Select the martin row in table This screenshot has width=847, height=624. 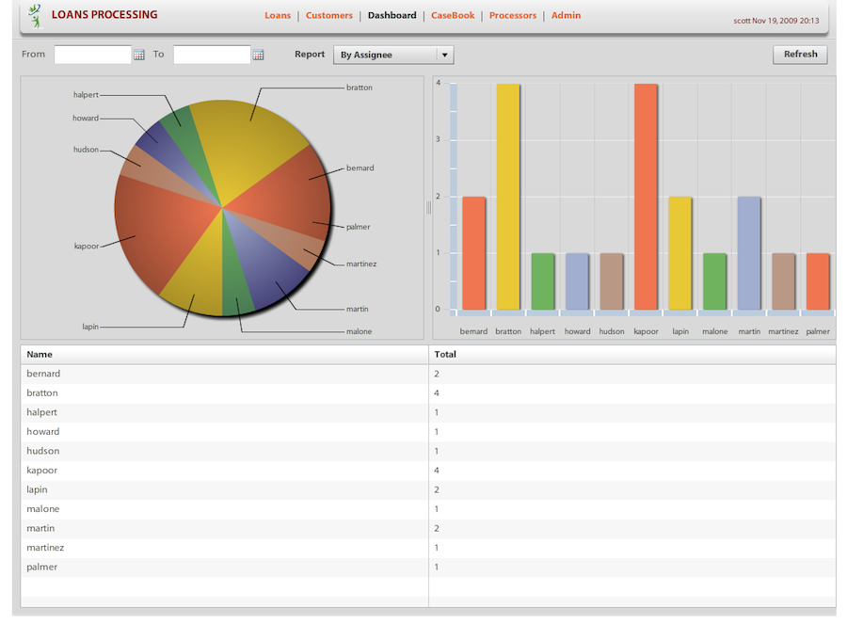pyautogui.click(x=428, y=529)
